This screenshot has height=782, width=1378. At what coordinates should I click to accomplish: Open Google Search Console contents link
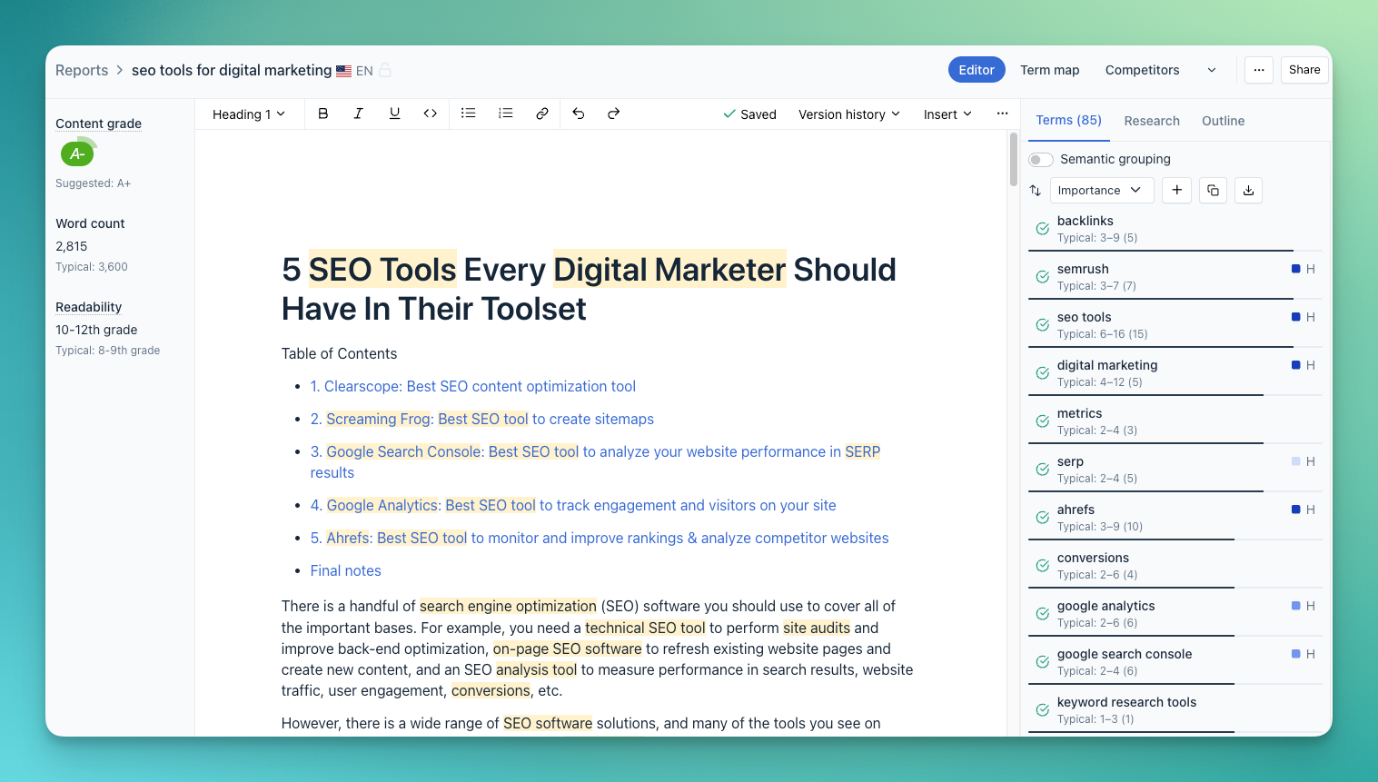point(596,461)
